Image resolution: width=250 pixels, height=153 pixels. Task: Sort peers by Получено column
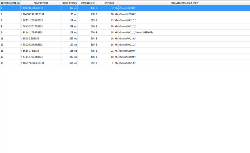[108, 3]
